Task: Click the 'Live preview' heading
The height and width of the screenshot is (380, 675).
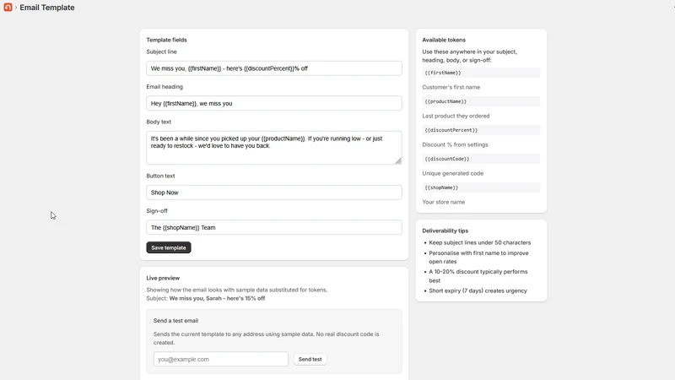Action: 163,278
